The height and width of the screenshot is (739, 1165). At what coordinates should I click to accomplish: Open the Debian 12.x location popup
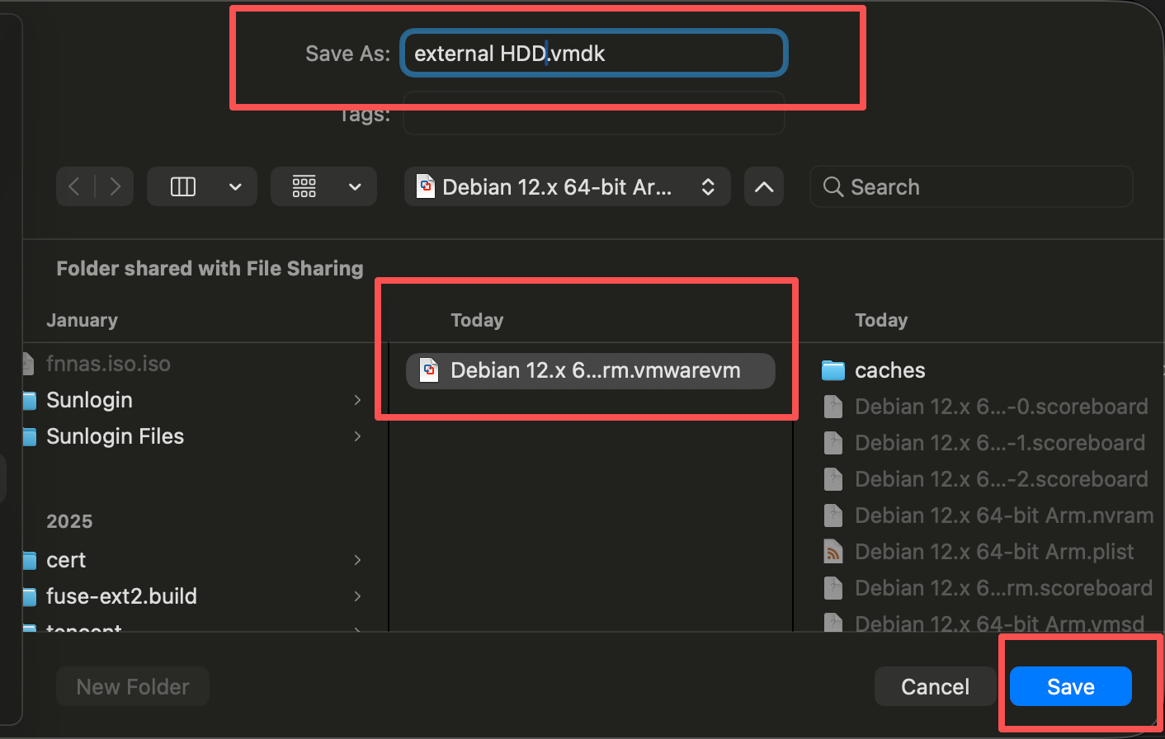pyautogui.click(x=567, y=187)
